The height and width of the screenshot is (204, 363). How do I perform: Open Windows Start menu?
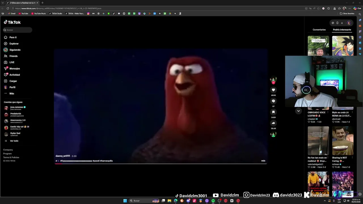[x=125, y=201]
